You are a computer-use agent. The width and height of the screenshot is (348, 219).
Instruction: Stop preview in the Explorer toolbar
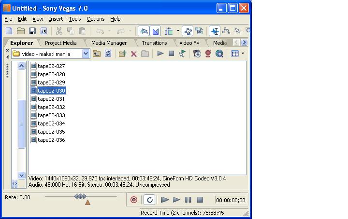click(x=171, y=54)
